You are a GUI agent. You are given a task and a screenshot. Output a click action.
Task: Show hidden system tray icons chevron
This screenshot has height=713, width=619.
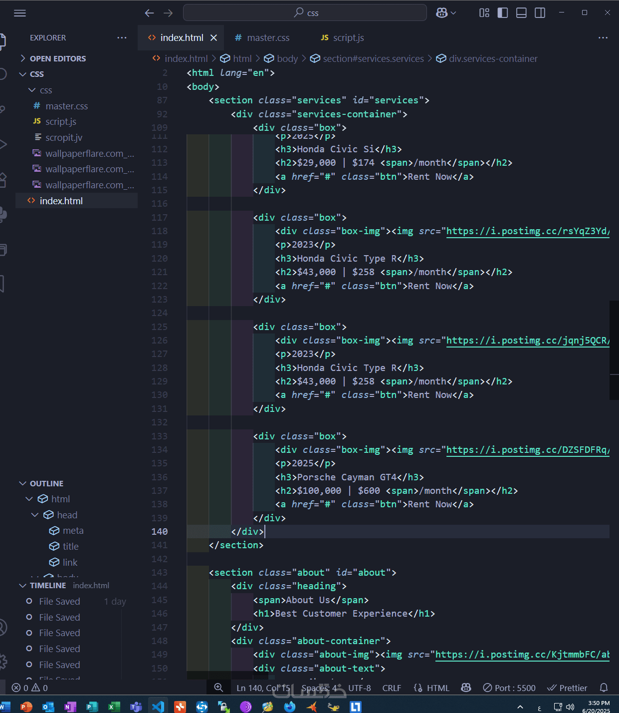click(x=520, y=707)
